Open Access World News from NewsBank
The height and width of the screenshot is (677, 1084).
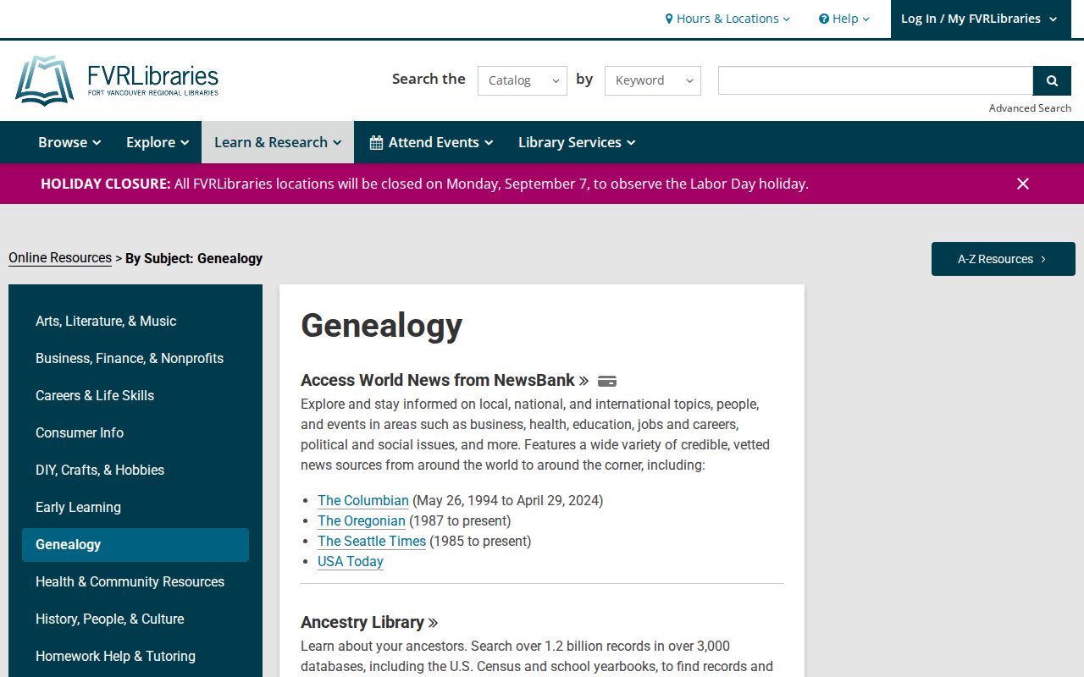coord(445,381)
